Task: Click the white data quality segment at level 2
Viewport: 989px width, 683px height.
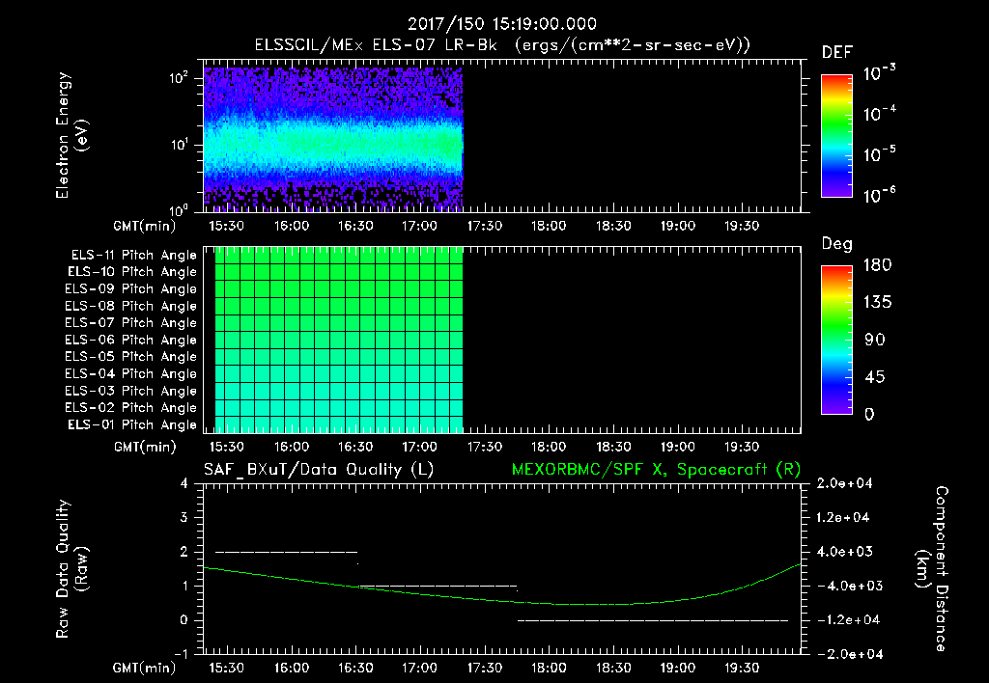Action: point(286,552)
